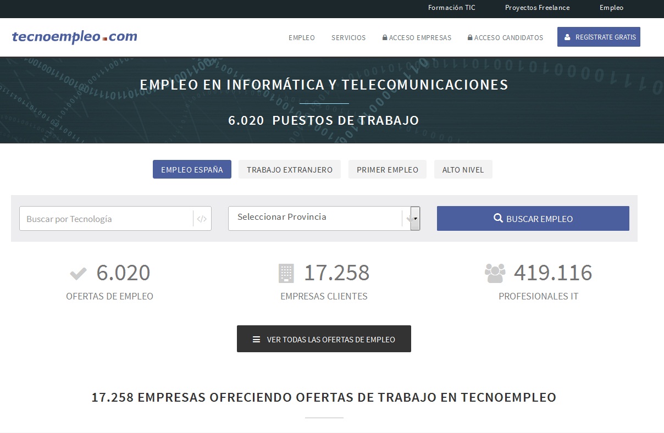Click the people group icon beside 419.116

point(495,273)
